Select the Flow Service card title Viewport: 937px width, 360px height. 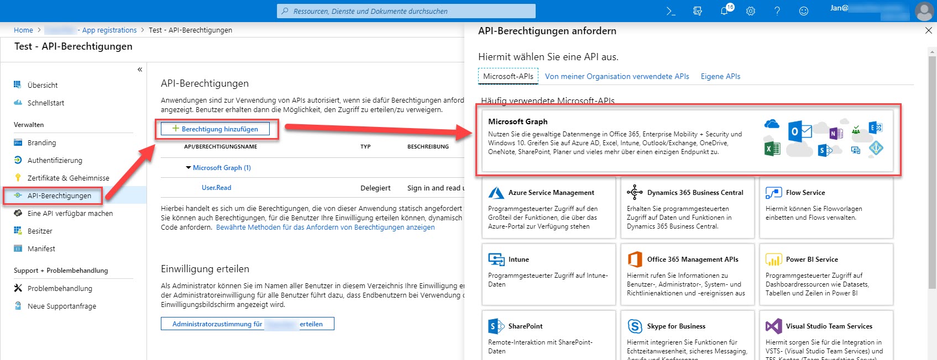[x=805, y=193]
